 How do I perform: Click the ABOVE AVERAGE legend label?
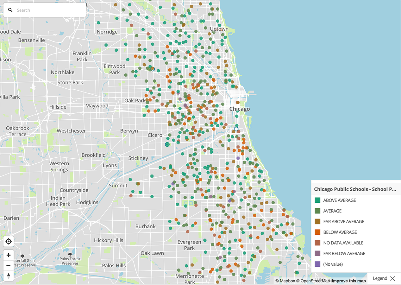click(340, 200)
